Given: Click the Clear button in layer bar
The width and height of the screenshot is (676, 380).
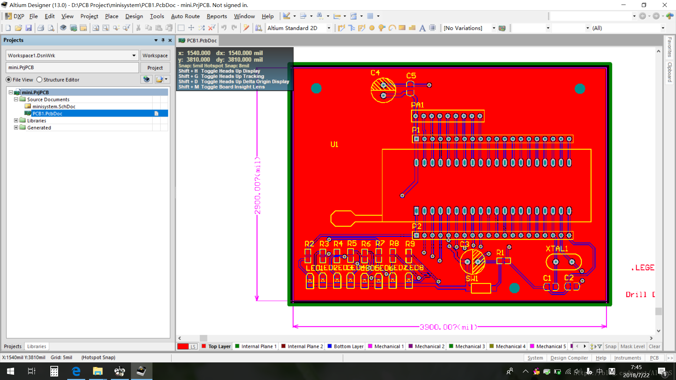Looking at the screenshot, I should point(654,347).
